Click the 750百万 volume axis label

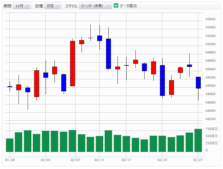(212, 129)
